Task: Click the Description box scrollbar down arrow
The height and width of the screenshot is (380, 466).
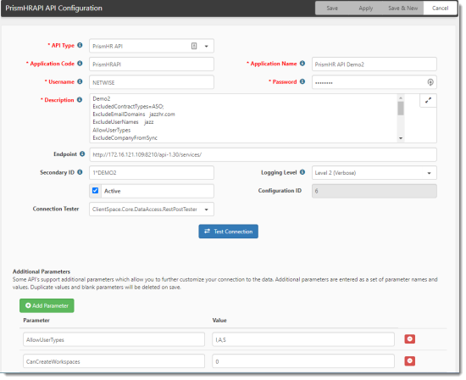Action: tap(401, 138)
